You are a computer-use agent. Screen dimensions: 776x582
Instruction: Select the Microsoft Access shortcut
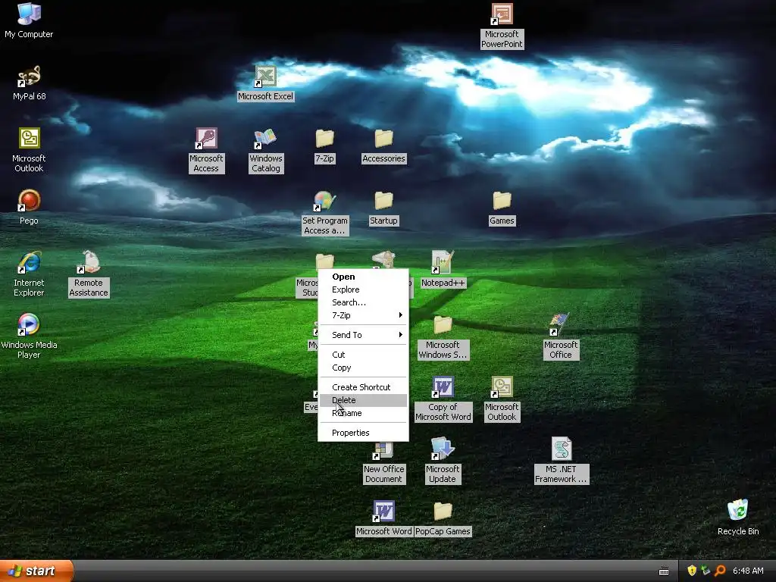click(206, 151)
